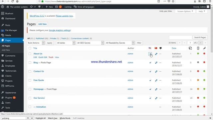Open the Bulk Actions dropdown
Screen dimensions: 213x120
pyautogui.click(x=36, y=43)
